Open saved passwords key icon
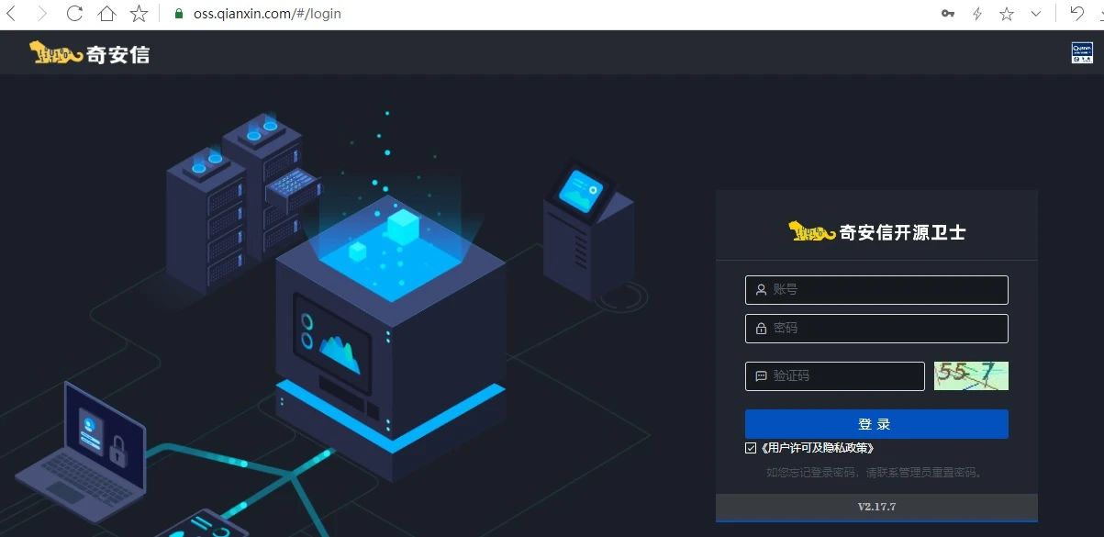 click(x=948, y=14)
